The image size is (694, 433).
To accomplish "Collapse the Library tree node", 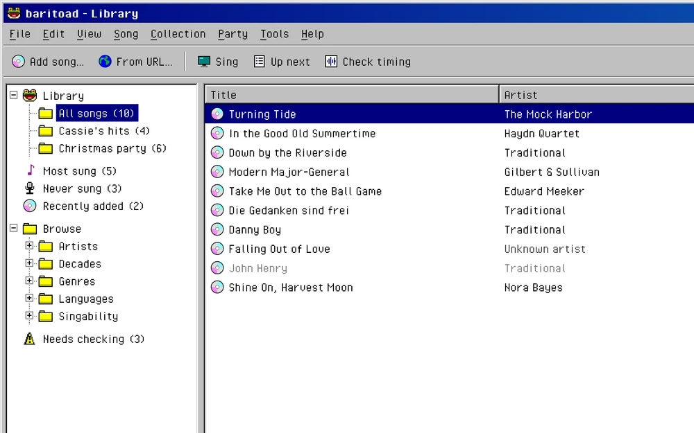I will coord(14,95).
